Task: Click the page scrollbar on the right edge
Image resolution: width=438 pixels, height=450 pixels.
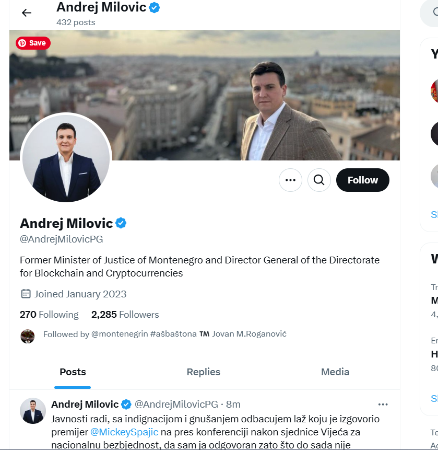Action: (x=434, y=225)
